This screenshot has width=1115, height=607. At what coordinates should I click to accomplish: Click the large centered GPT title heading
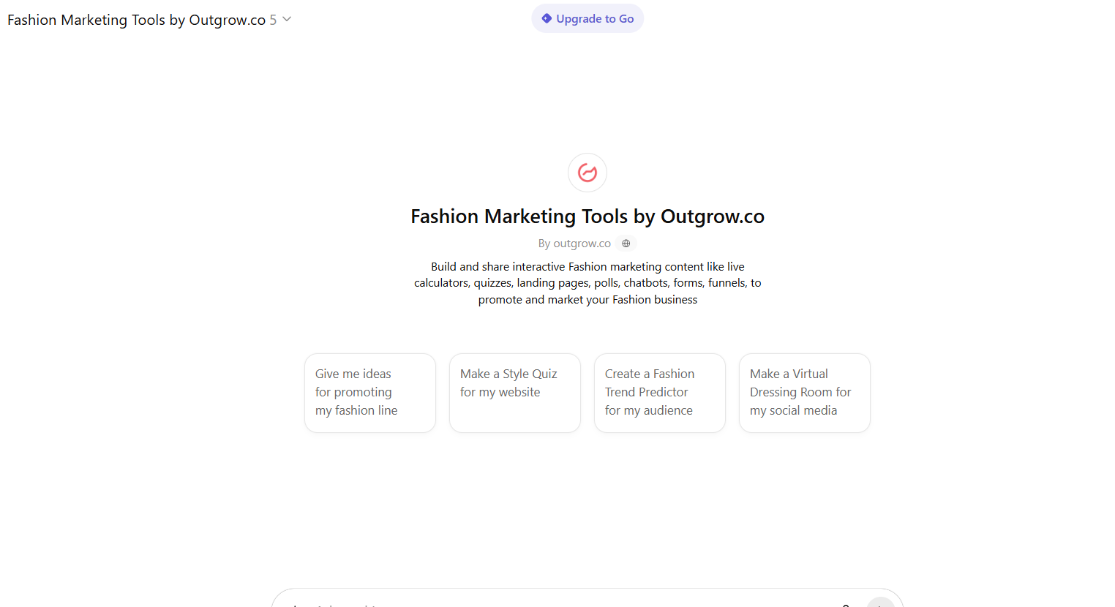(x=587, y=216)
